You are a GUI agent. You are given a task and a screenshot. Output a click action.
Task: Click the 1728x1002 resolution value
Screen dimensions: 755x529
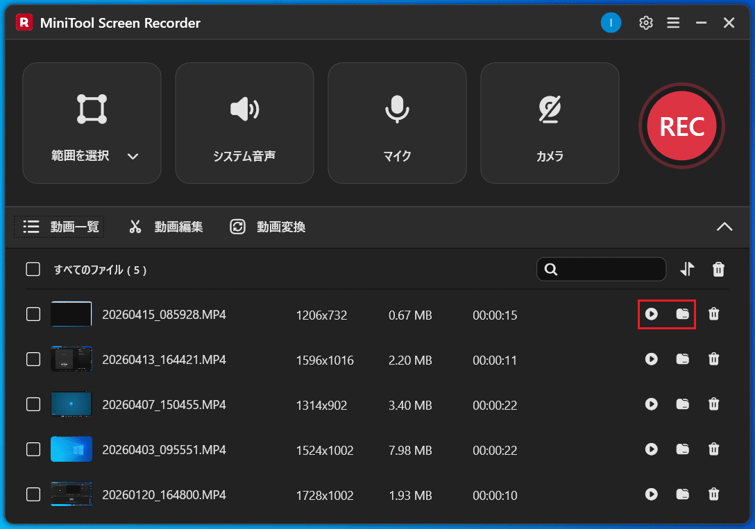[325, 495]
